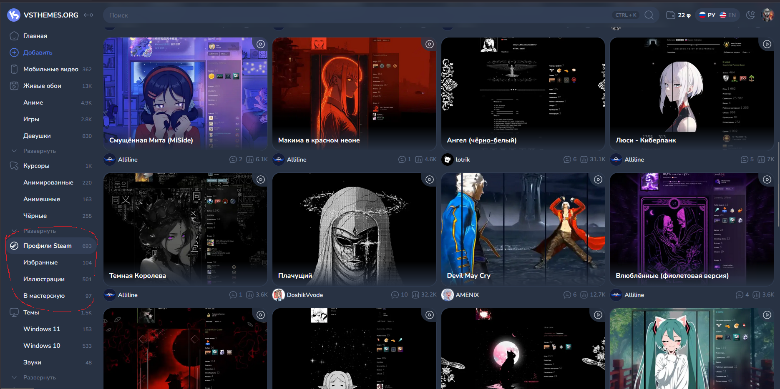The image size is (780, 389).
Task: Open Люси - Киберпанк thumbnail
Action: pos(692,94)
